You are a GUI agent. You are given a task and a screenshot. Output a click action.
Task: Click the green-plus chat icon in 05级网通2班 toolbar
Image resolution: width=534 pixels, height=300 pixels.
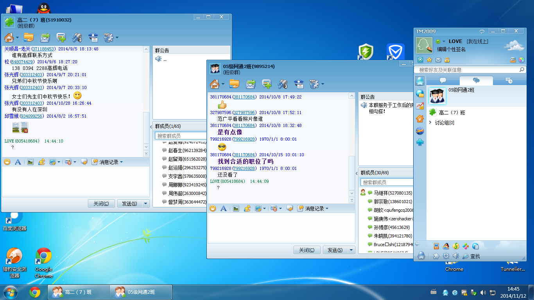[267, 84]
